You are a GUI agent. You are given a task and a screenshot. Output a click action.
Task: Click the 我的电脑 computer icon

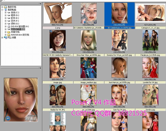pyautogui.click(x=6, y=10)
